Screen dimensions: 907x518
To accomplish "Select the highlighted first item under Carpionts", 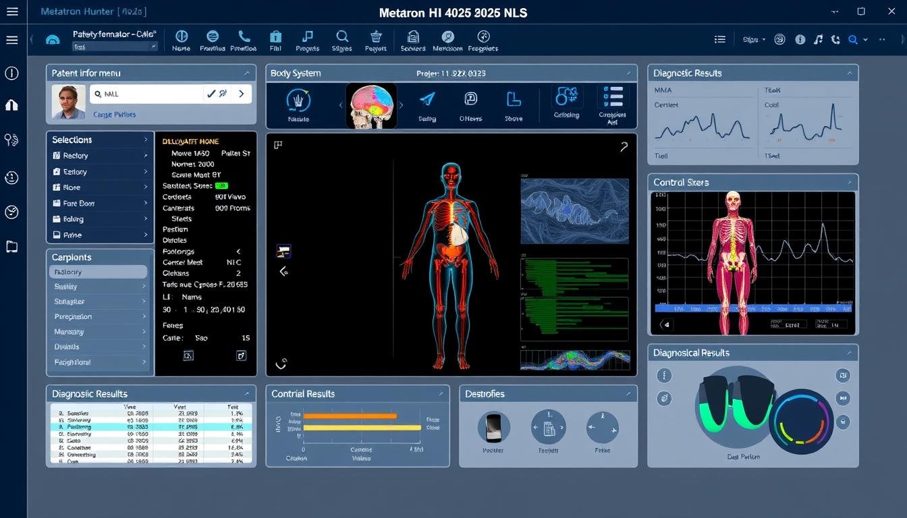I will click(x=98, y=272).
